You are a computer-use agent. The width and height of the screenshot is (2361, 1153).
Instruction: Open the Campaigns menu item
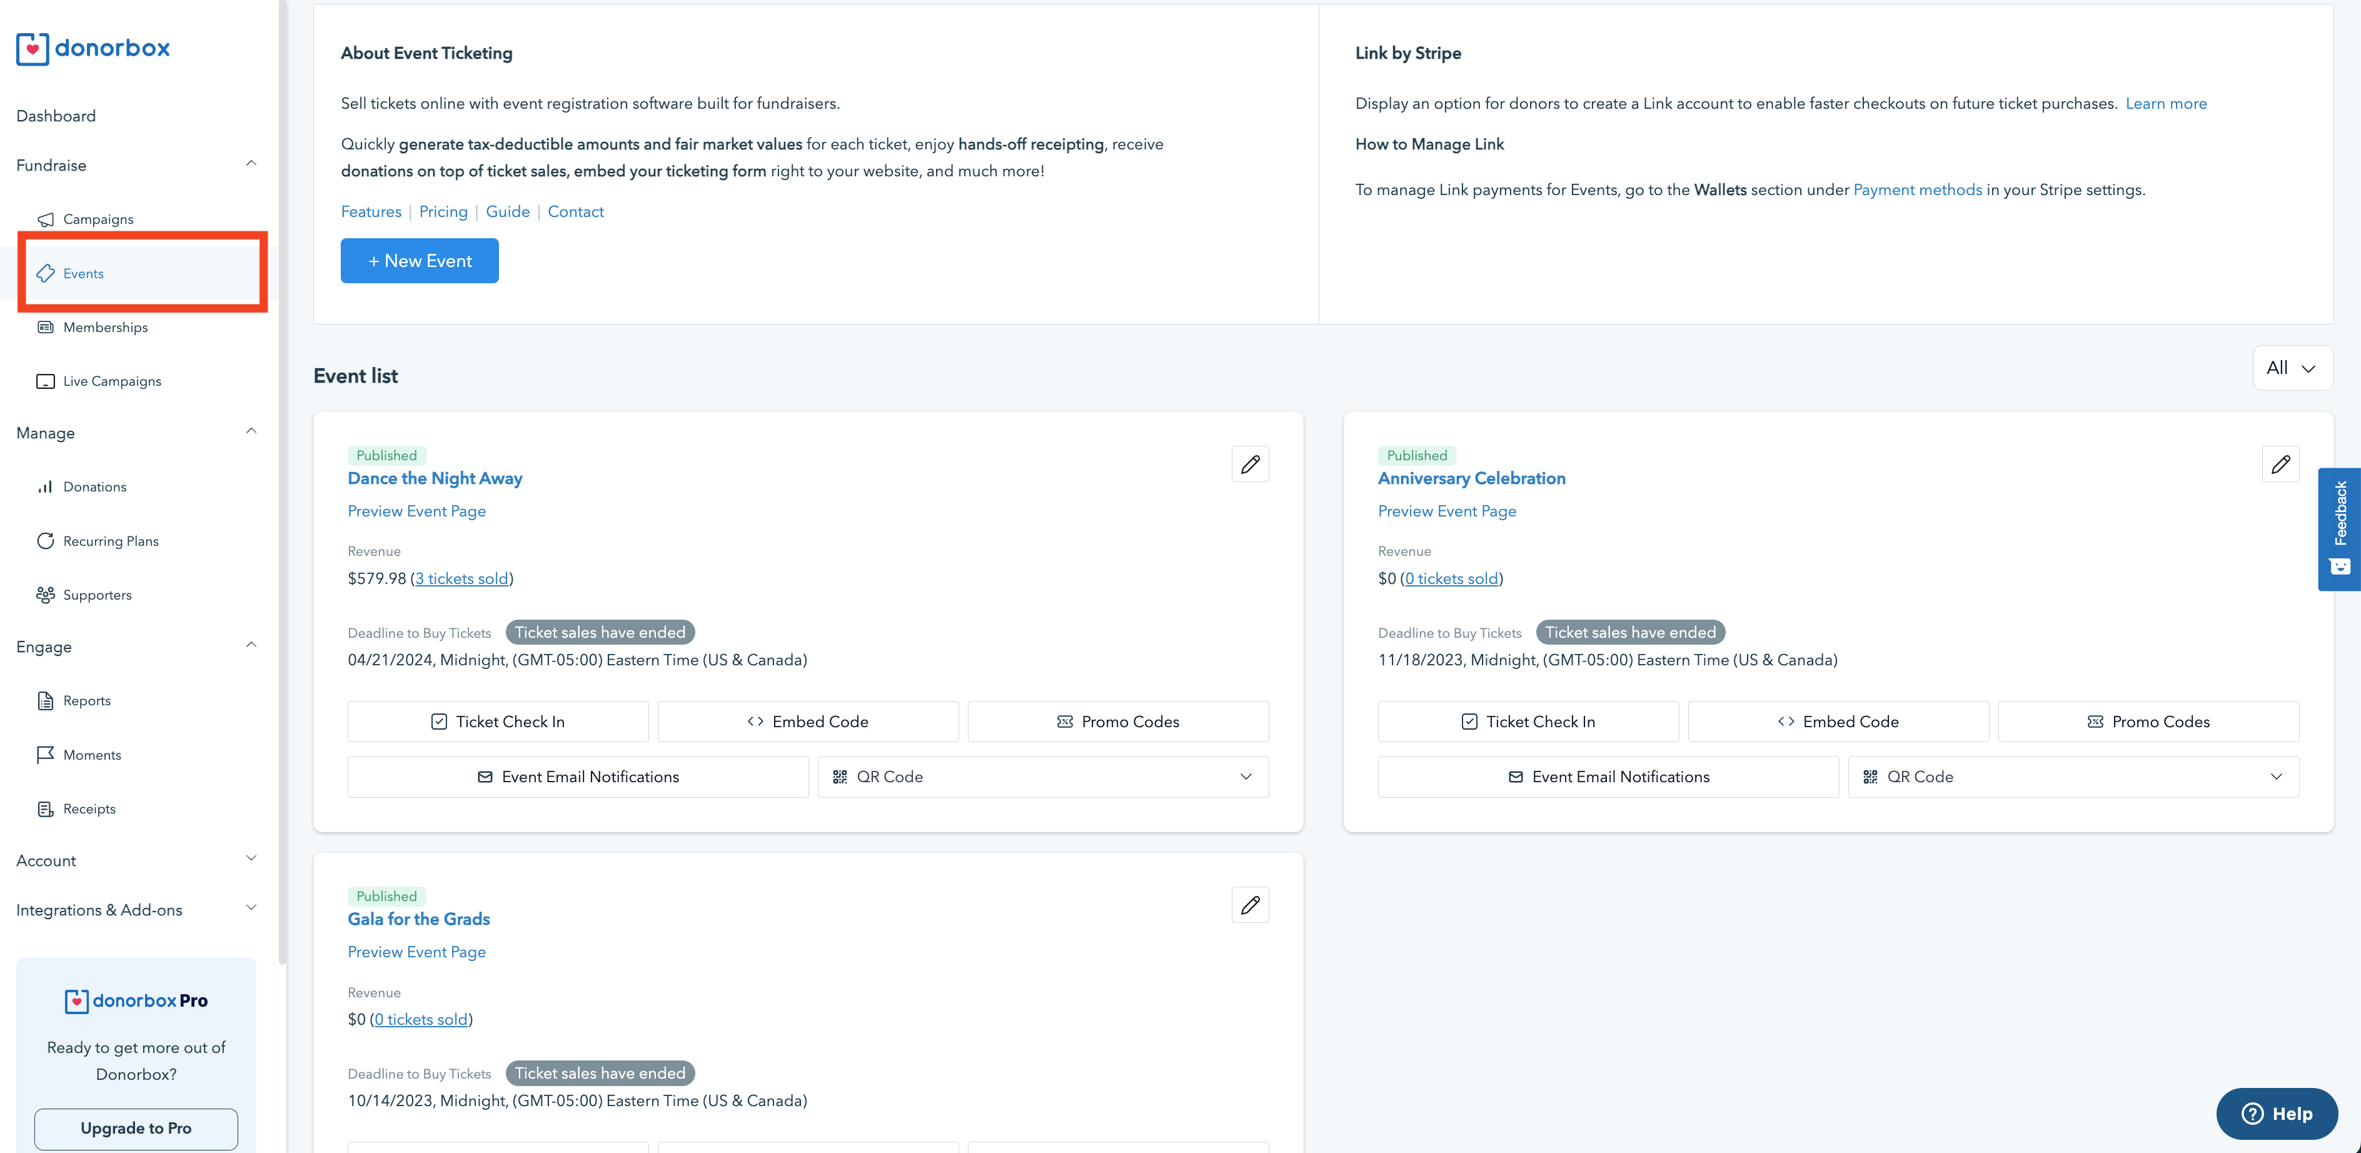pyautogui.click(x=98, y=218)
